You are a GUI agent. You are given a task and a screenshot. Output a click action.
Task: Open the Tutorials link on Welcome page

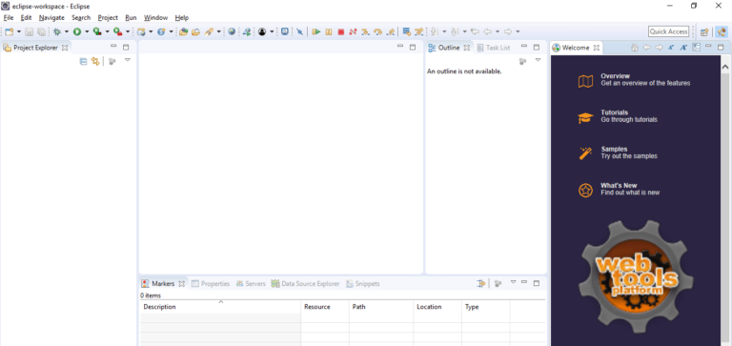[x=614, y=112]
